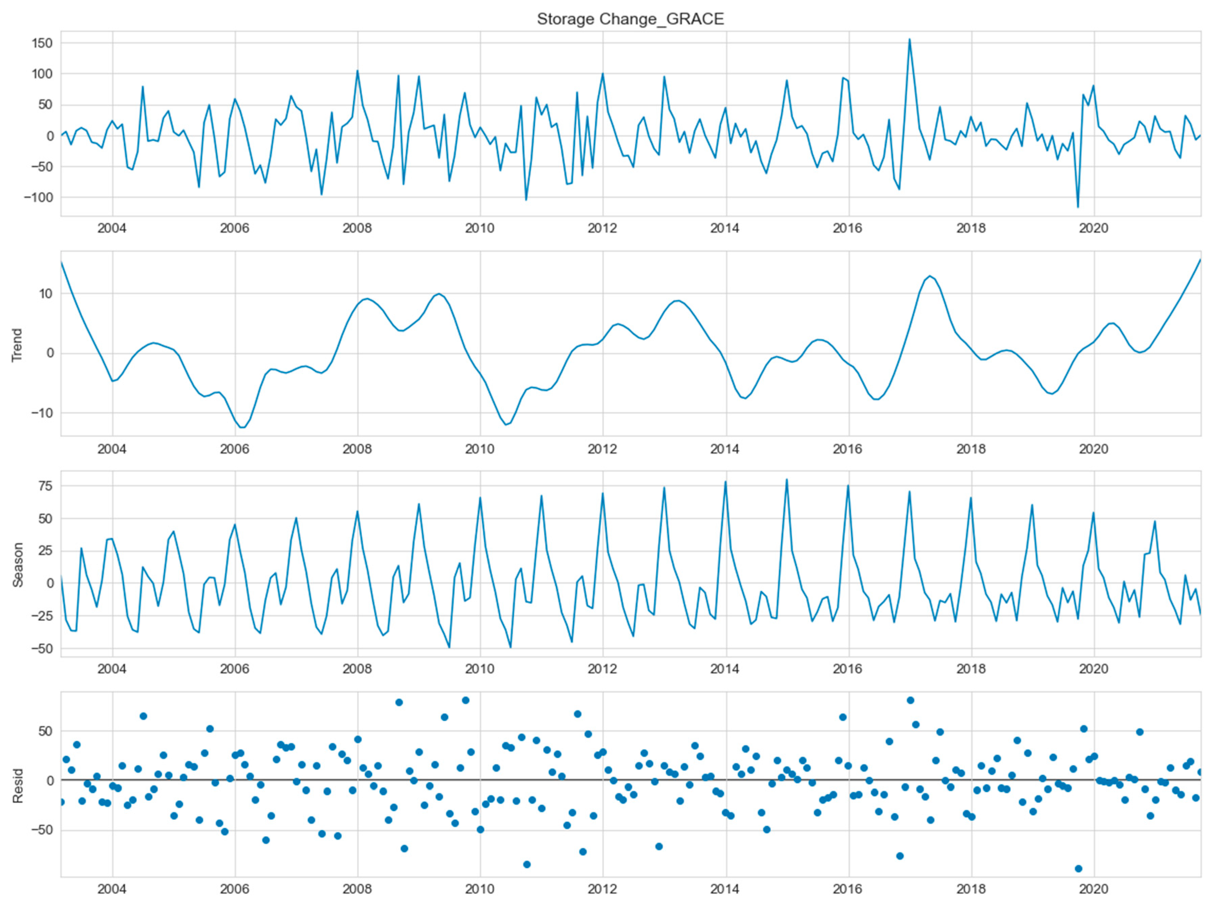Viewport: 1221px width, 903px height.
Task: Click the 2015 seasonal peak in Season chart
Action: pos(787,480)
